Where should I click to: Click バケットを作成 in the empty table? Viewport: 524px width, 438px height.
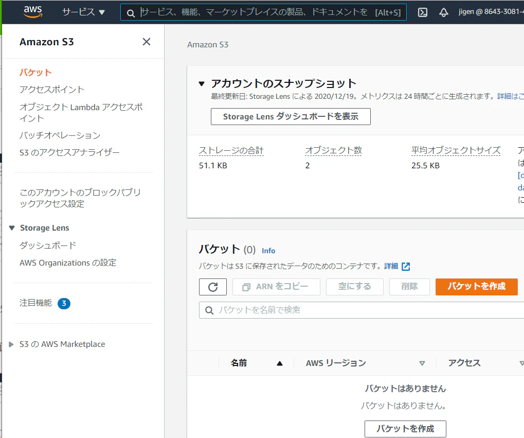(405, 429)
